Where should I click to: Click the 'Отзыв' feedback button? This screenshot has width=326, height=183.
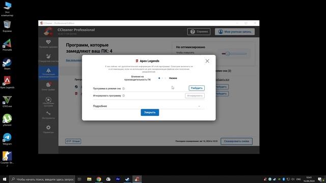(x=73, y=141)
